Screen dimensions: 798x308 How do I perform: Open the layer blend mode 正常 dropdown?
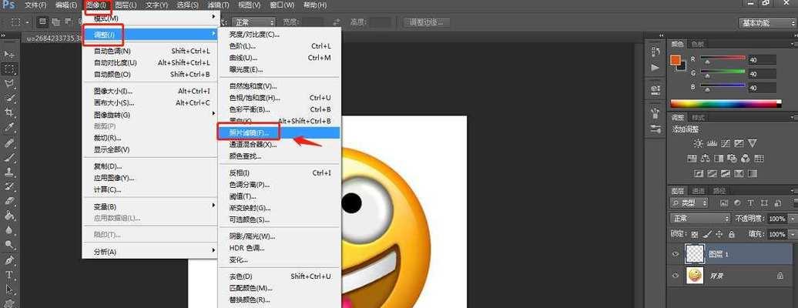pos(701,219)
